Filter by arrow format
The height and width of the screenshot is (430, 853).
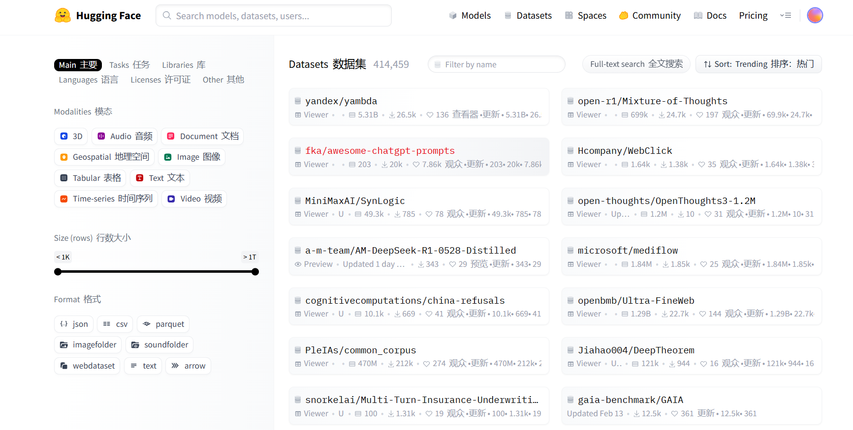click(188, 366)
